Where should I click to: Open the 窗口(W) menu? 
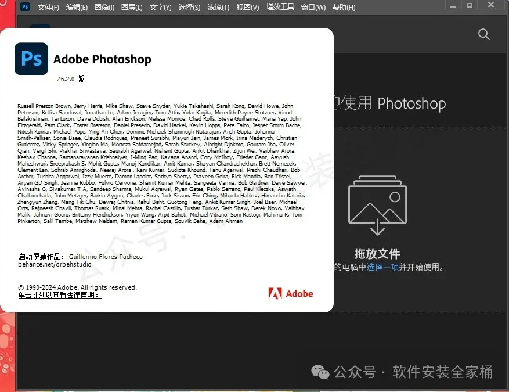[313, 7]
